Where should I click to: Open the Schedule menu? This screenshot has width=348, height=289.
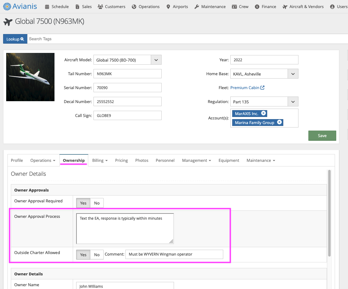click(57, 7)
